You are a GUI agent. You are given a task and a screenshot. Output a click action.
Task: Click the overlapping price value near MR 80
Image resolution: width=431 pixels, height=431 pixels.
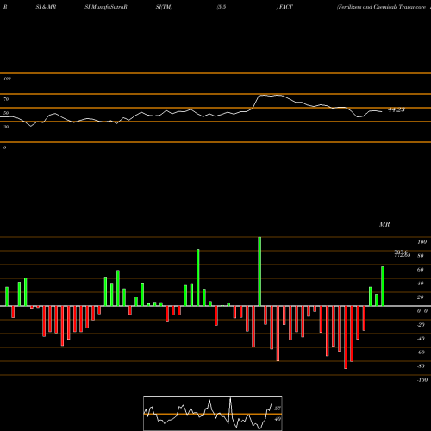[x=402, y=253]
